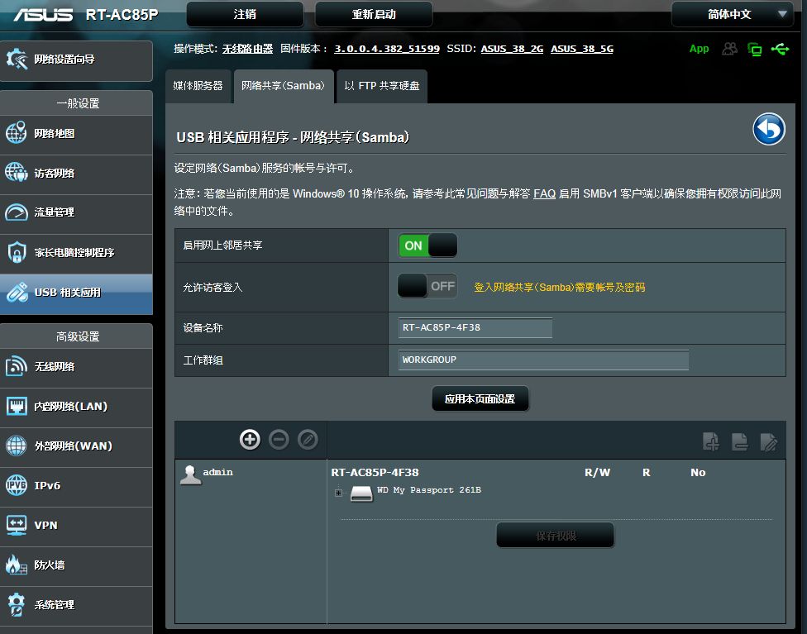Select the admin user account icon
Screen dimensions: 807x634
pyautogui.click(x=190, y=474)
